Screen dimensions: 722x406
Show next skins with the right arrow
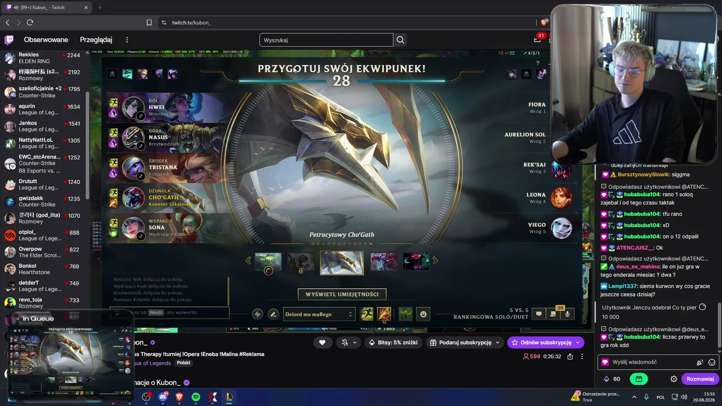pyautogui.click(x=435, y=261)
